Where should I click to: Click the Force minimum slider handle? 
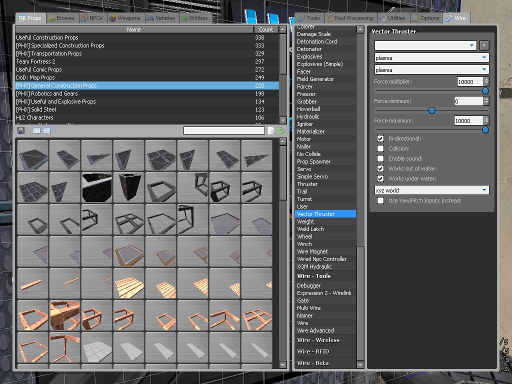pyautogui.click(x=432, y=110)
